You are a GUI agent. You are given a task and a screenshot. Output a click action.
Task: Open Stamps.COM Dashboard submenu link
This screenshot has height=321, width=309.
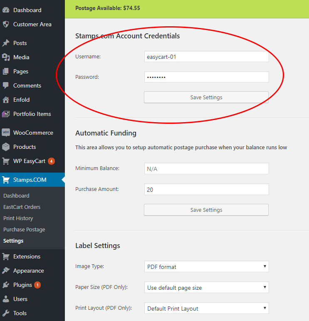pos(16,196)
